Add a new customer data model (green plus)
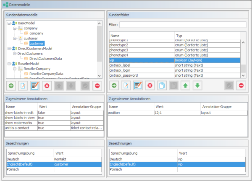Screen dimensions: 252x181 10,85
